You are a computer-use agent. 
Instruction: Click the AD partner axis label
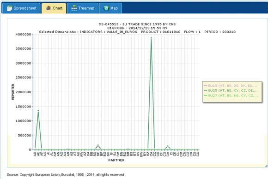click(x=35, y=154)
